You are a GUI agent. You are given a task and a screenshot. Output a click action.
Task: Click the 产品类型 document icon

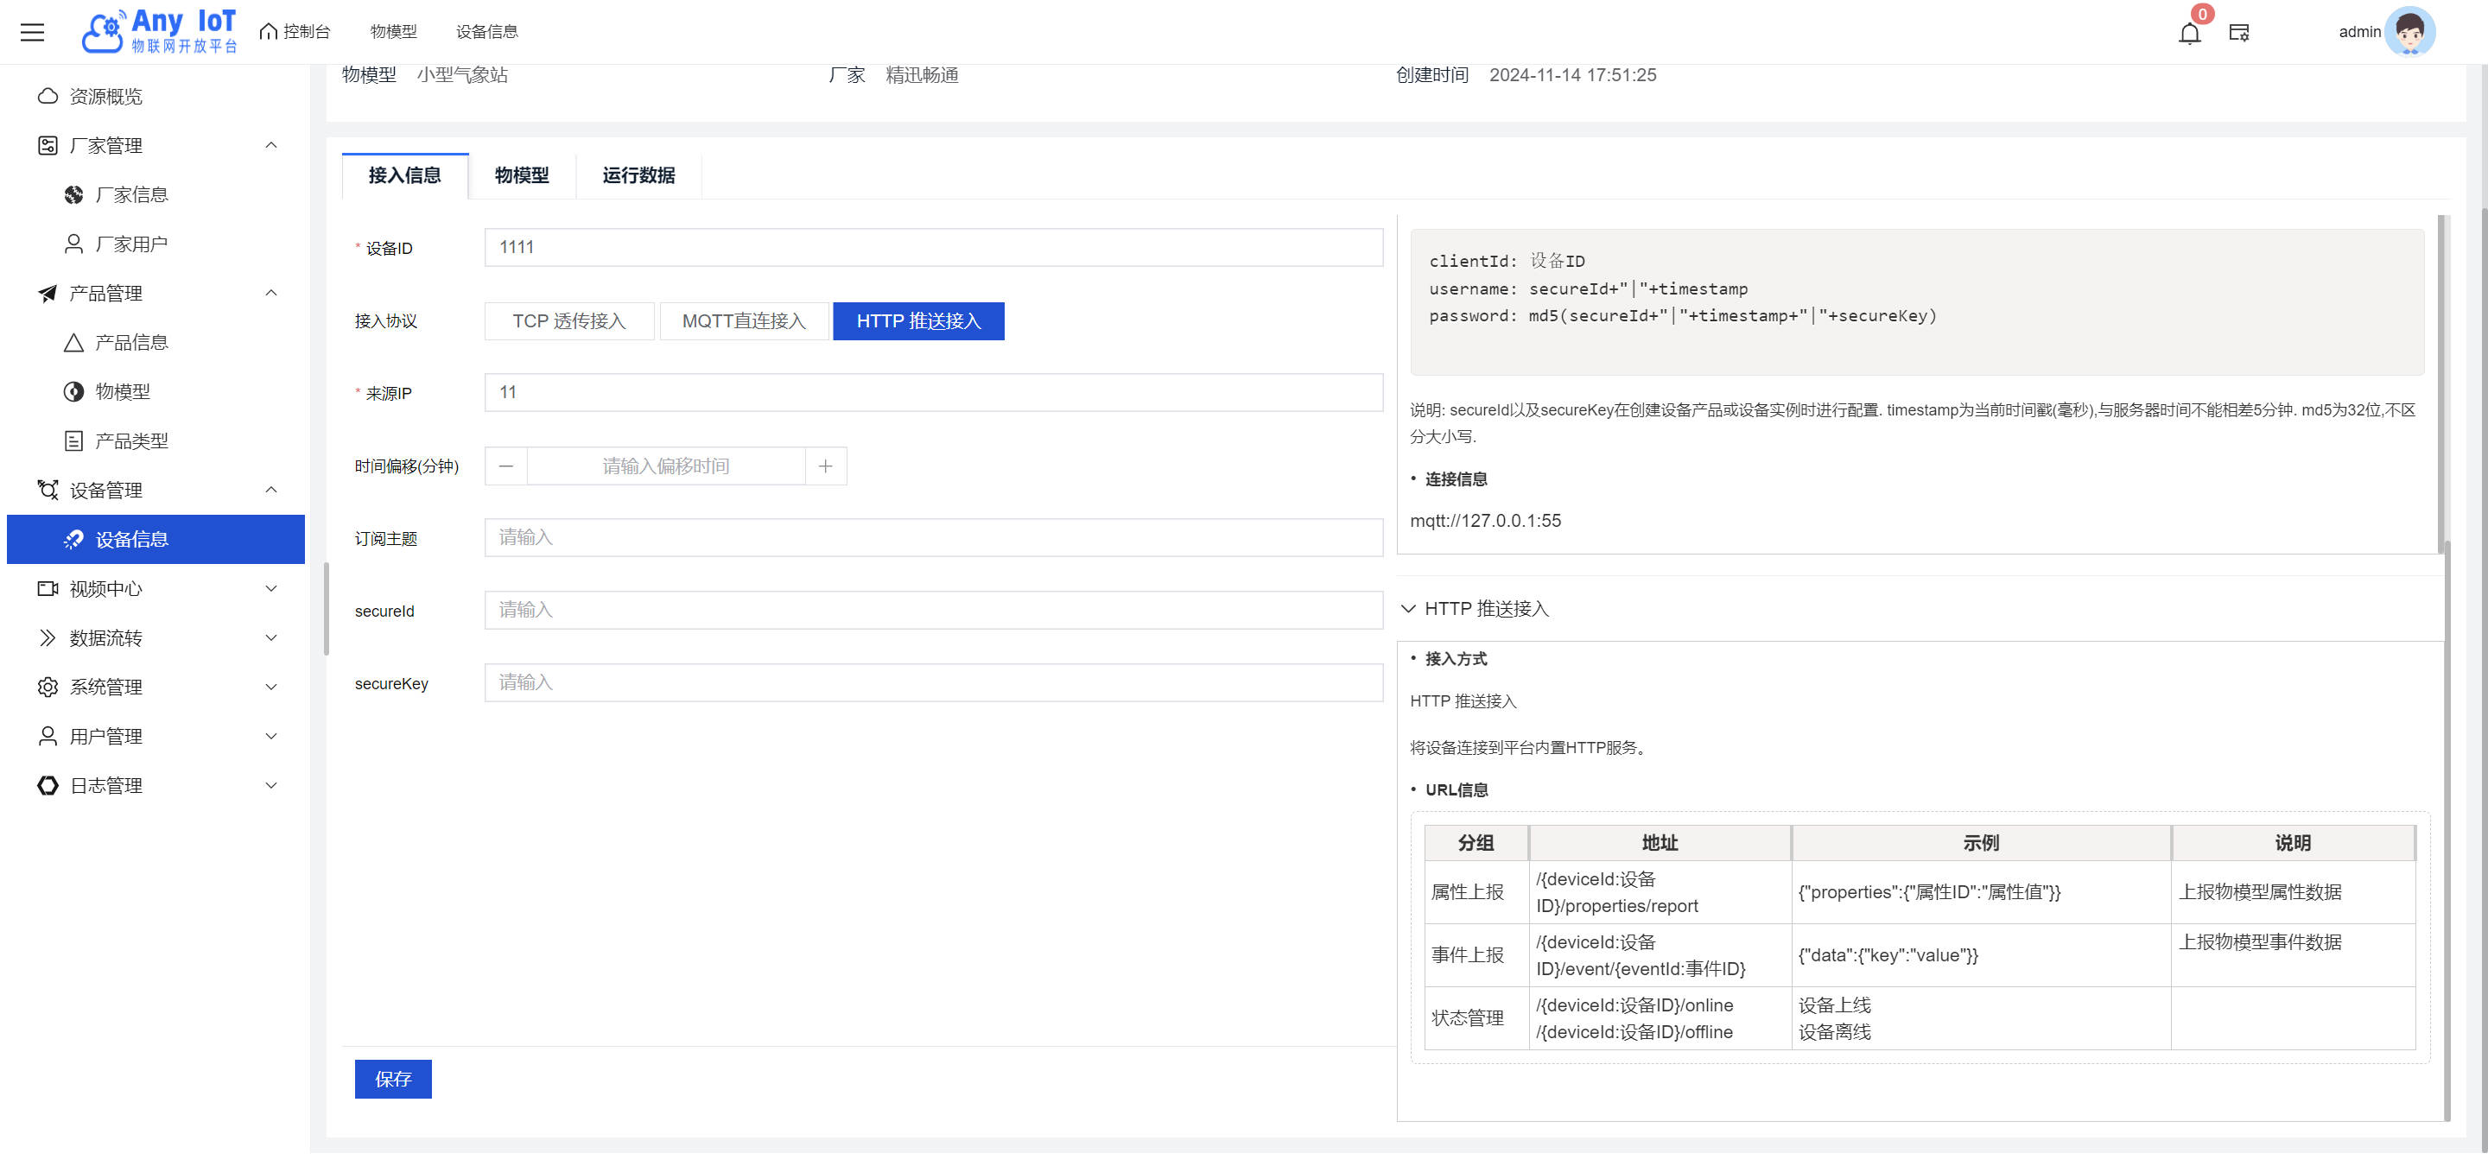click(x=73, y=441)
